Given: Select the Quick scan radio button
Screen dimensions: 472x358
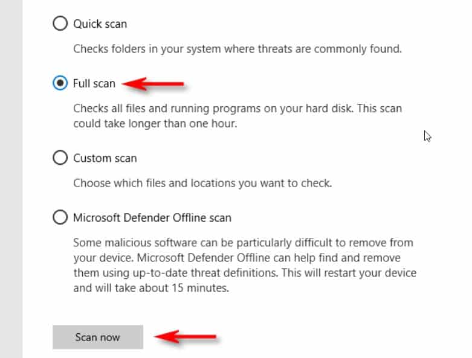Looking at the screenshot, I should (x=60, y=24).
